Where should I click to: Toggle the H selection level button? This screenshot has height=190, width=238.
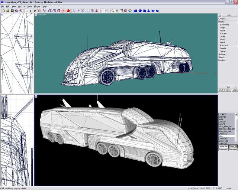point(26,11)
